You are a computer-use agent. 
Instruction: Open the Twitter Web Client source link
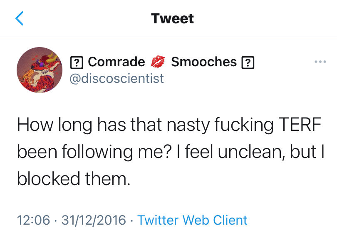192,220
